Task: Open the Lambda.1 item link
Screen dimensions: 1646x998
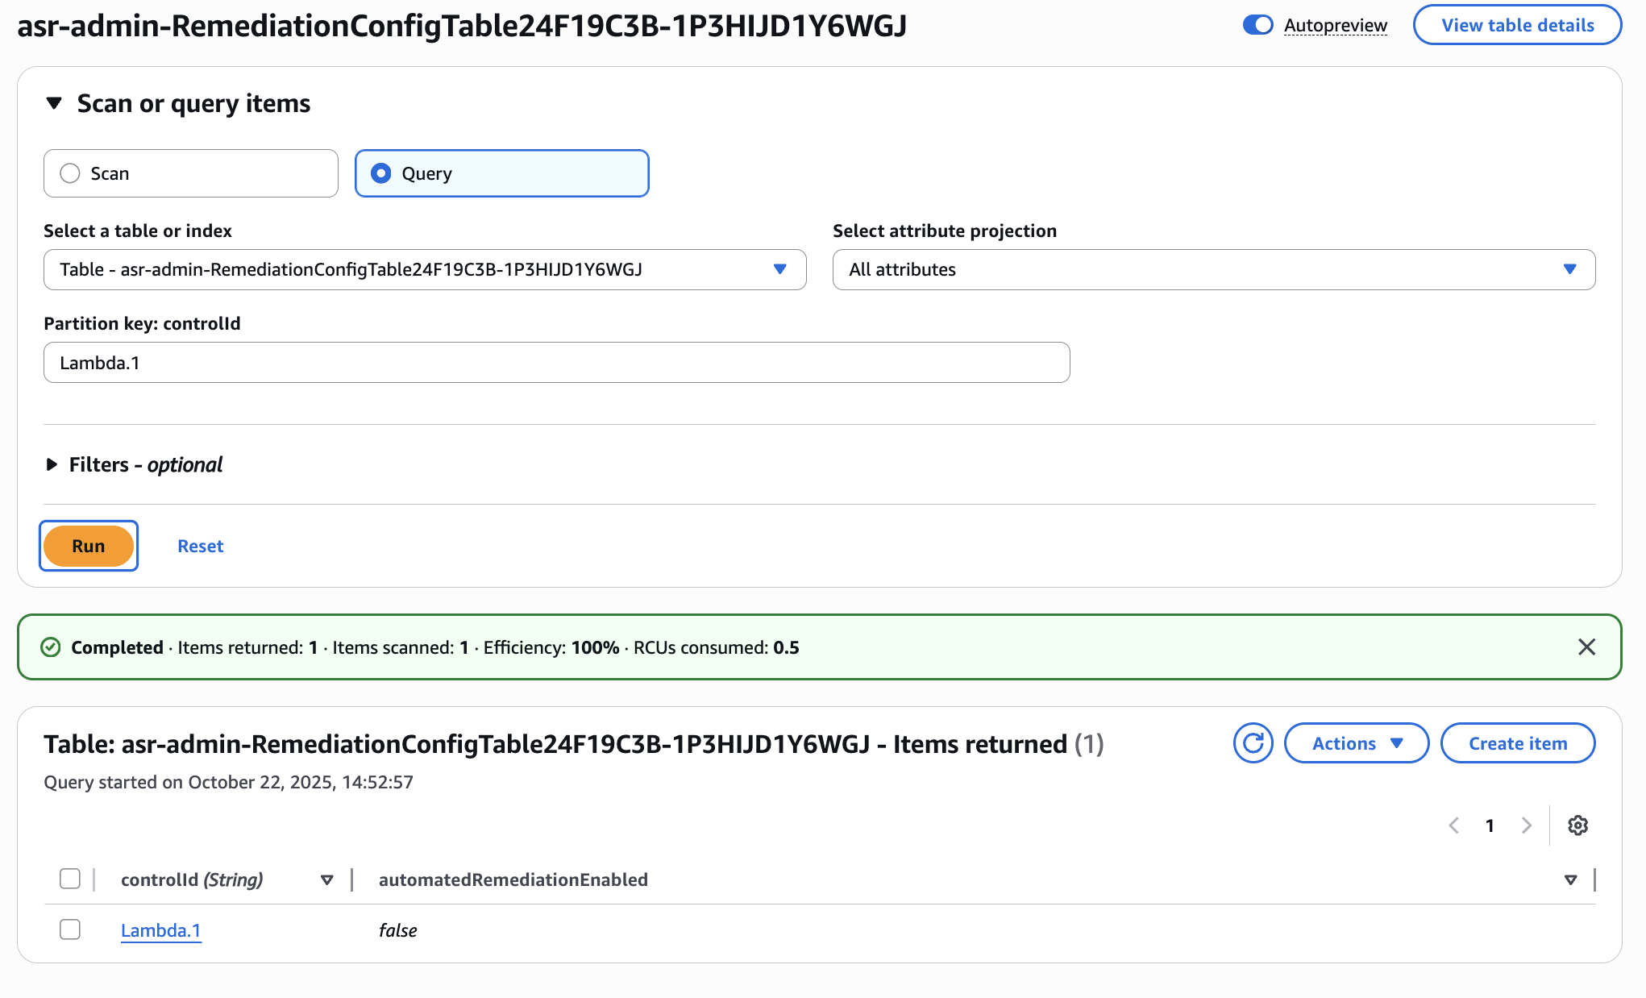Action: (x=160, y=929)
